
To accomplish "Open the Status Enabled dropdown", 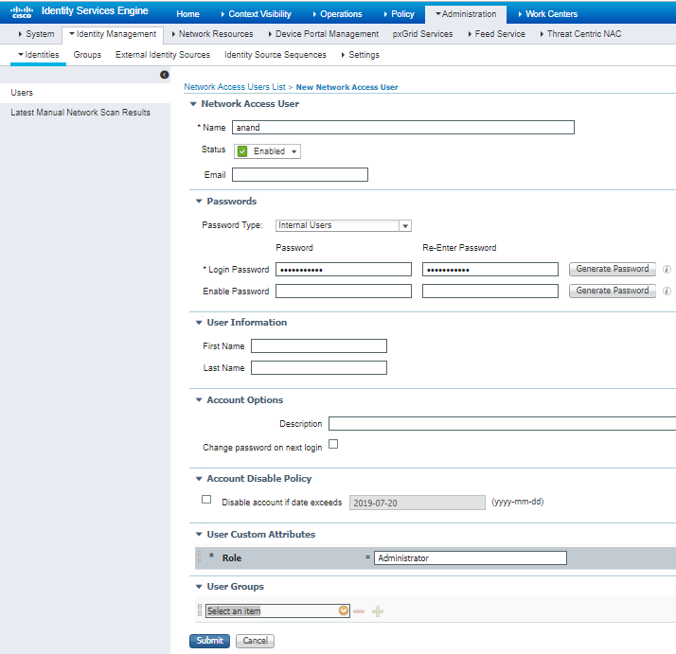I will [x=267, y=151].
